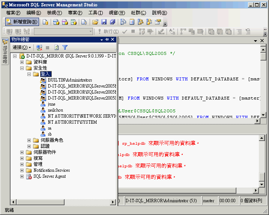The width and height of the screenshot is (269, 215).
Task: Open the standard toolbar options dropdown
Action: [165, 24]
